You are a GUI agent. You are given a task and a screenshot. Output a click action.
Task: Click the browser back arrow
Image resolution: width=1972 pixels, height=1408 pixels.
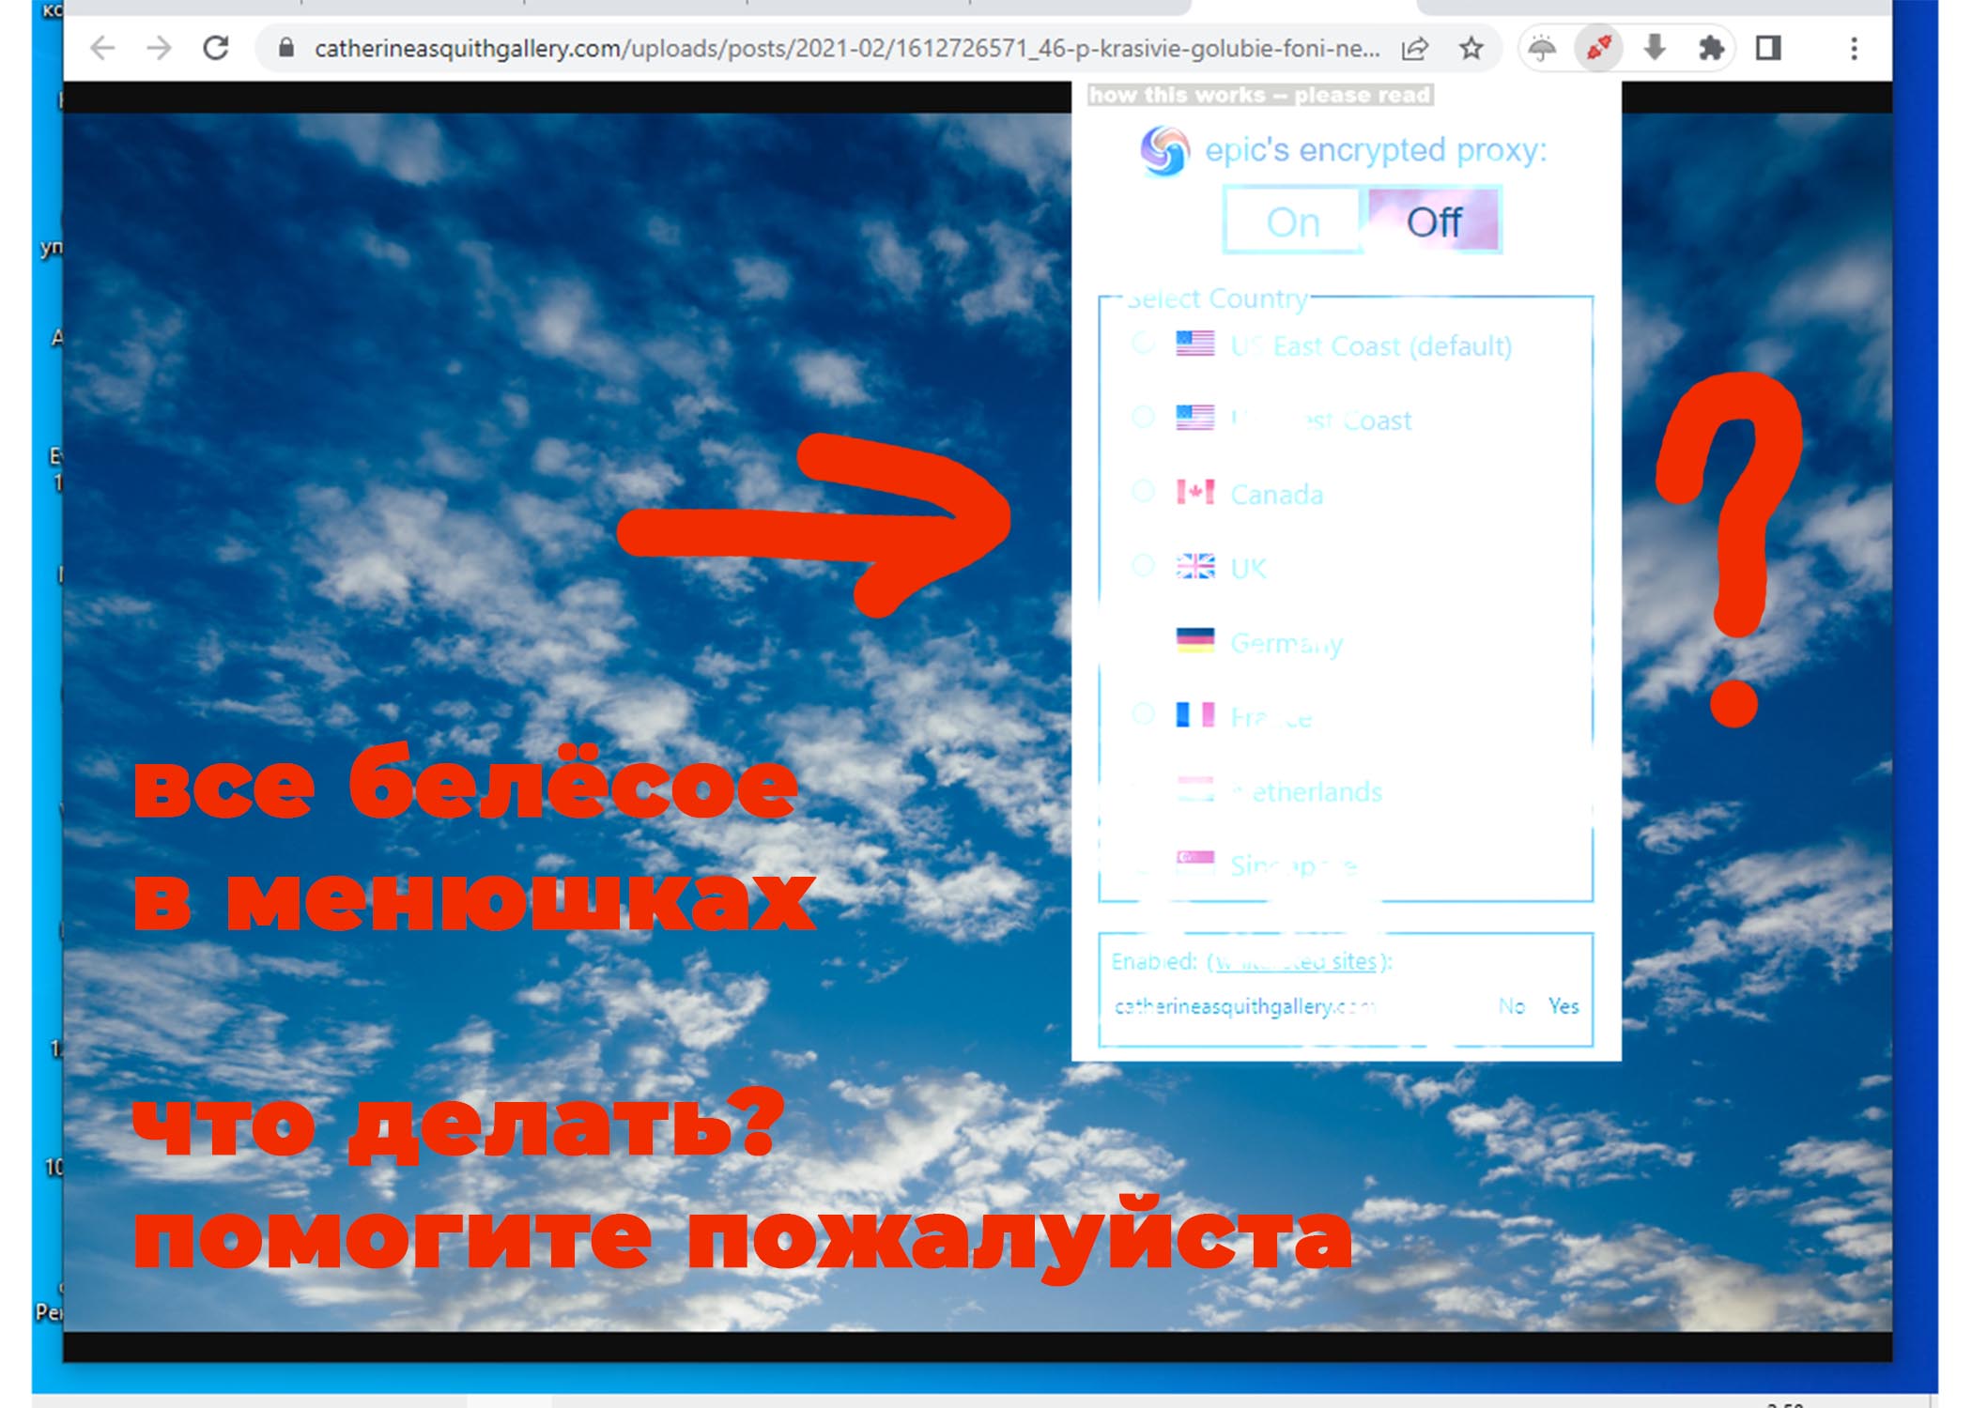pyautogui.click(x=102, y=48)
